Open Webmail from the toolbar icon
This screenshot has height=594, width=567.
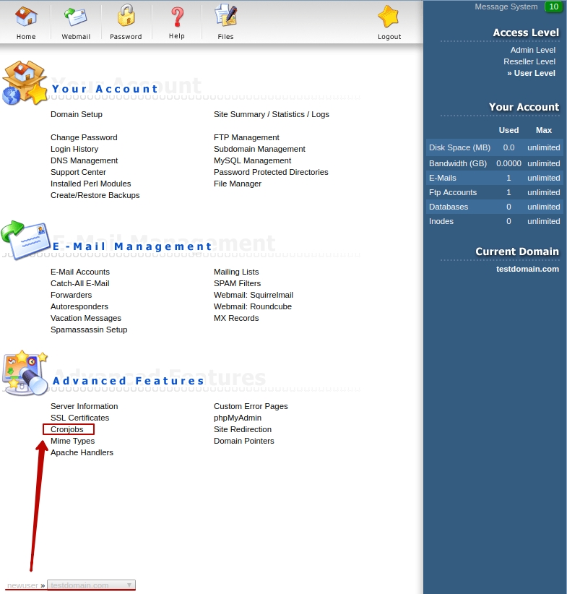click(x=76, y=17)
